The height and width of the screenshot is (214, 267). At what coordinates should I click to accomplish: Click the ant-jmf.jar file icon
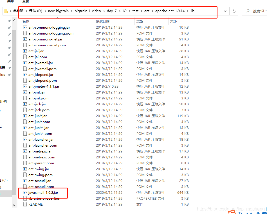25,92
